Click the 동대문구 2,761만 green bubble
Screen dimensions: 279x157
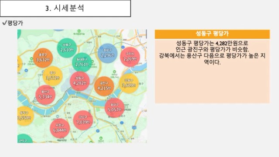tap(82, 62)
